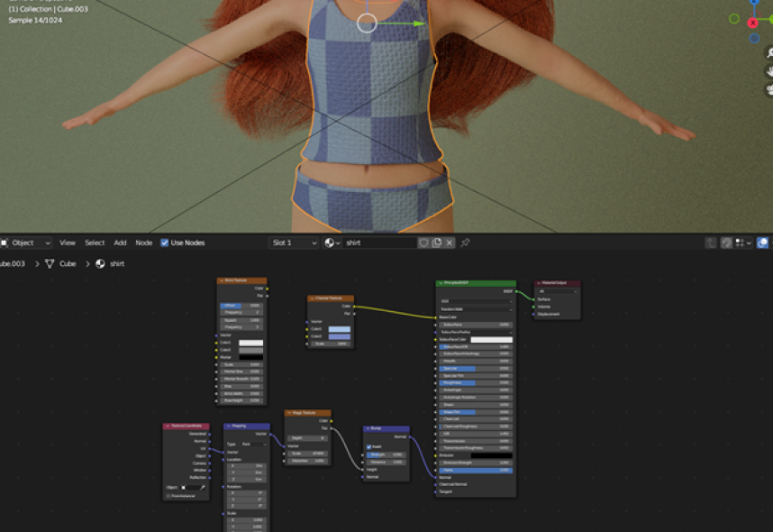Click the fake user shield icon
Image resolution: width=773 pixels, height=532 pixels.
(423, 243)
